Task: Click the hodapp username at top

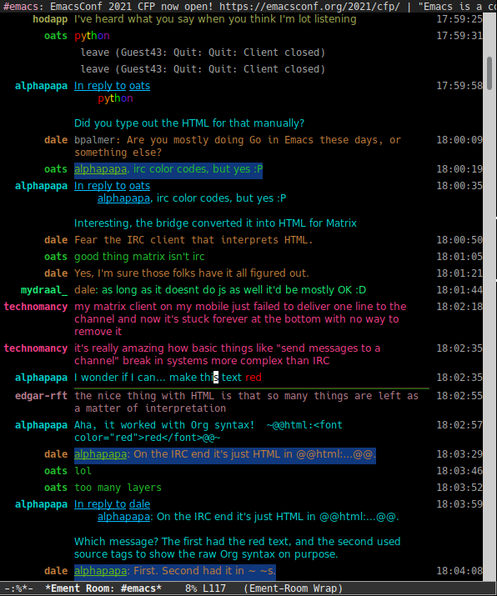Action: [x=50, y=19]
